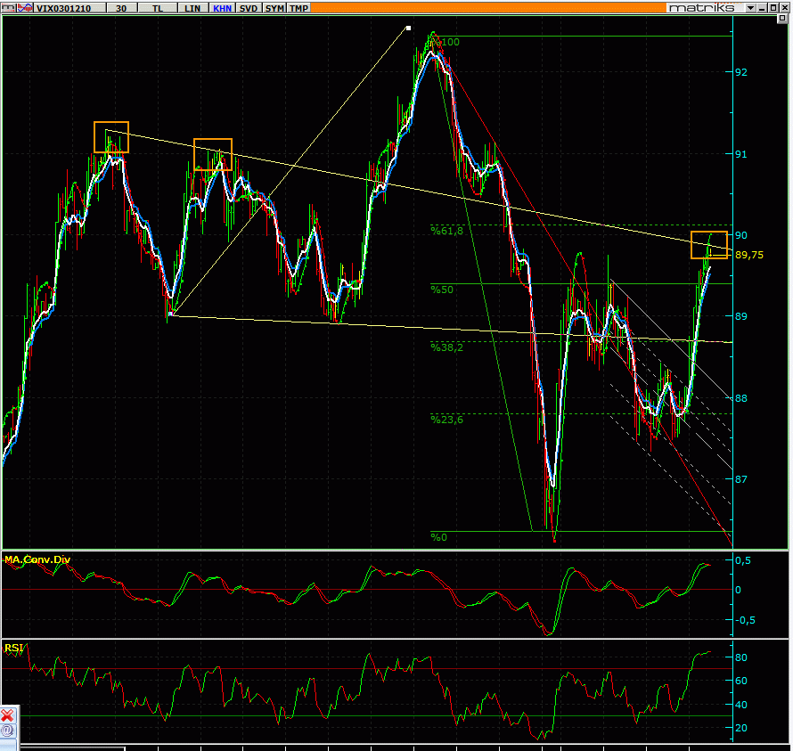Click the red X icon at bottom left
The height and width of the screenshot is (751, 793).
coord(7,715)
